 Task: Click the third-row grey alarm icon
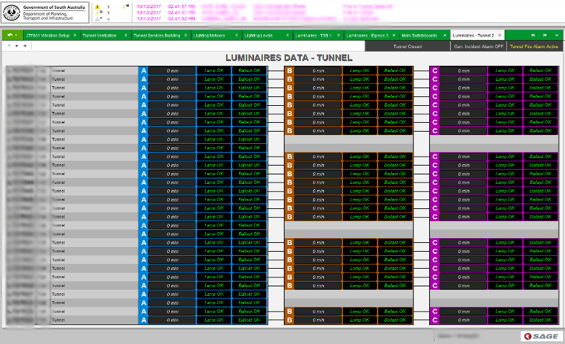(99, 18)
